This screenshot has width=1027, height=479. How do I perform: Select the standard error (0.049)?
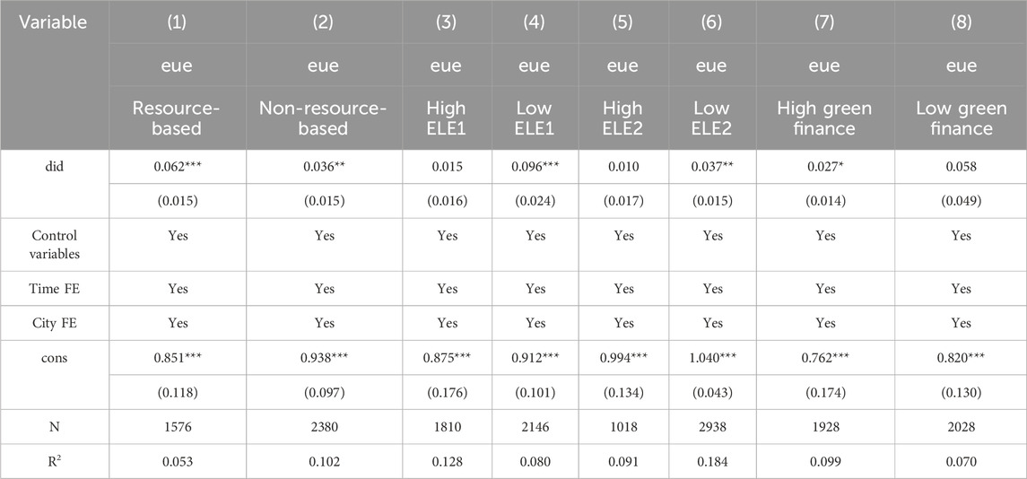tap(961, 200)
